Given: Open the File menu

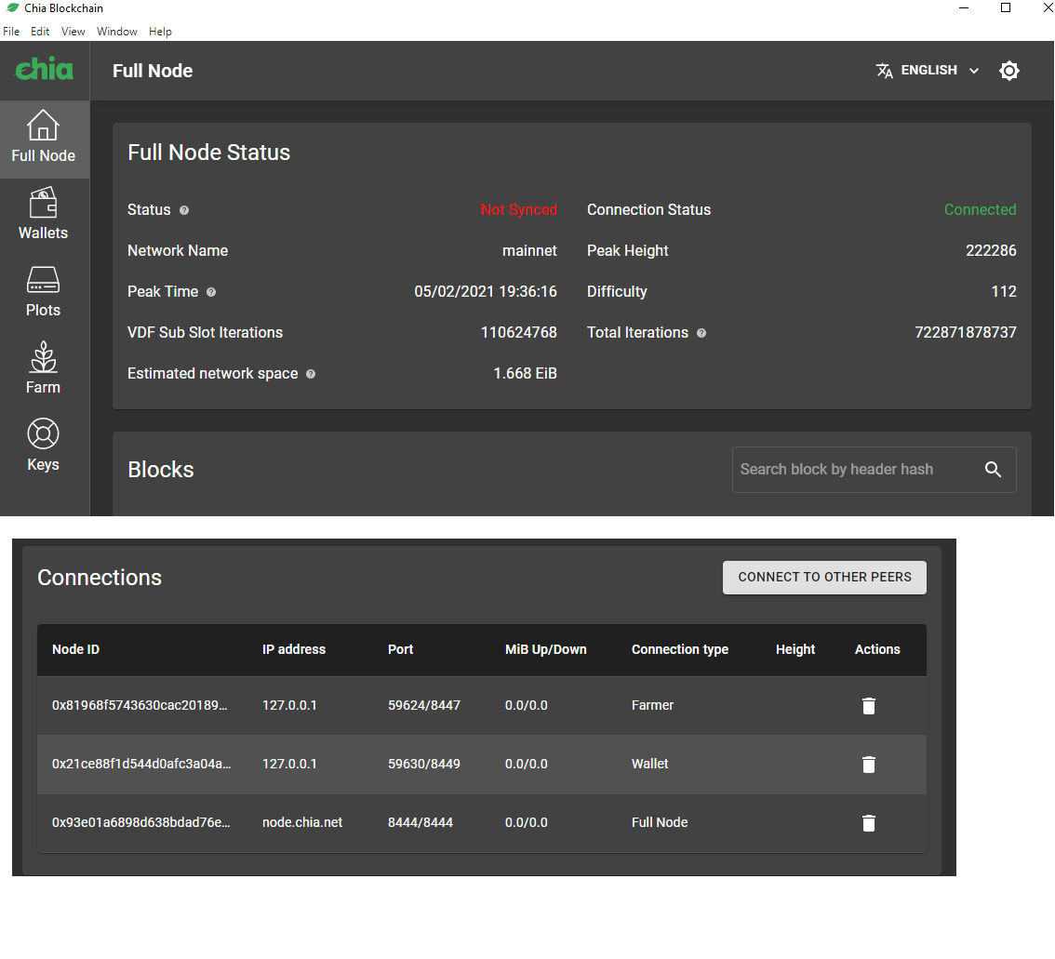Looking at the screenshot, I should [x=11, y=32].
